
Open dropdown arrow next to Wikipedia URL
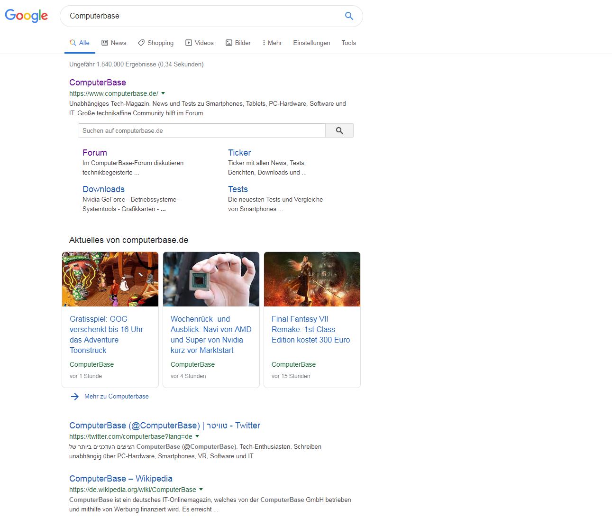[x=201, y=490]
